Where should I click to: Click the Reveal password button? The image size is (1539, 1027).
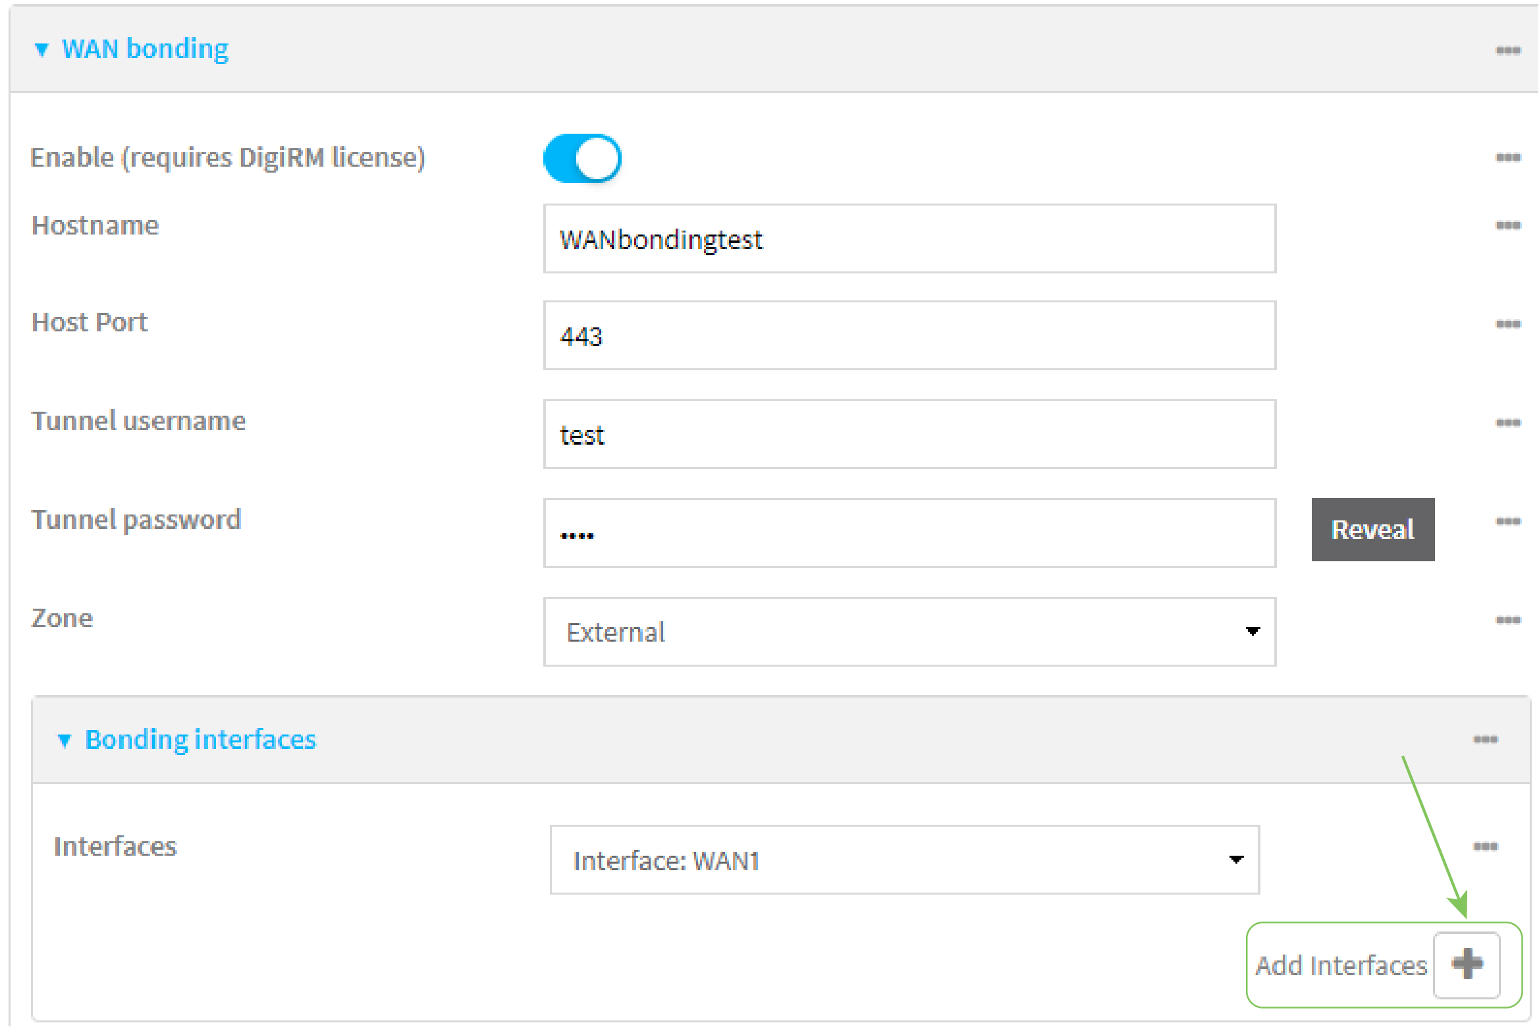click(x=1372, y=530)
